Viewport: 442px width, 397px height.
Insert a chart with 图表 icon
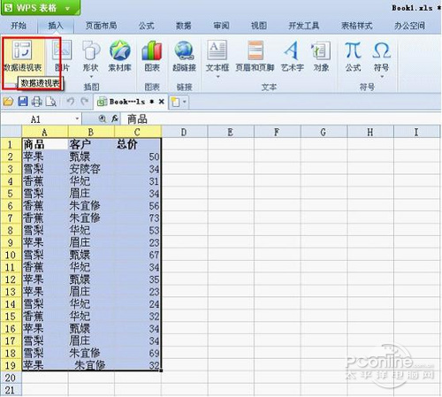[x=152, y=56]
